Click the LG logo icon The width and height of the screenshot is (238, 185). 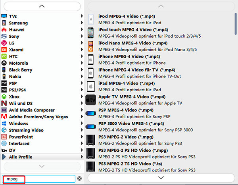click(4, 43)
